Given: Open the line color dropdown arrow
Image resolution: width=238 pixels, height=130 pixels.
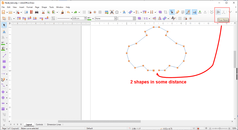Looking at the screenshot, I should pyautogui.click(x=93, y=19).
